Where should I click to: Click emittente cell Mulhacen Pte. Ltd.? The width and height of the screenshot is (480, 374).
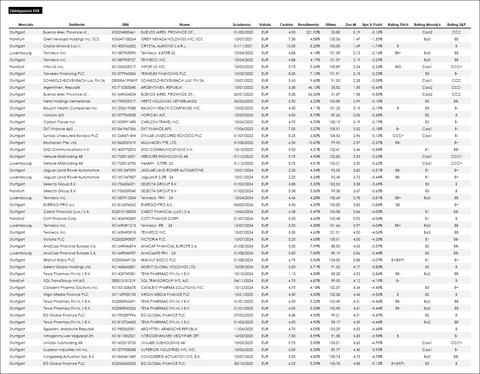(60, 143)
